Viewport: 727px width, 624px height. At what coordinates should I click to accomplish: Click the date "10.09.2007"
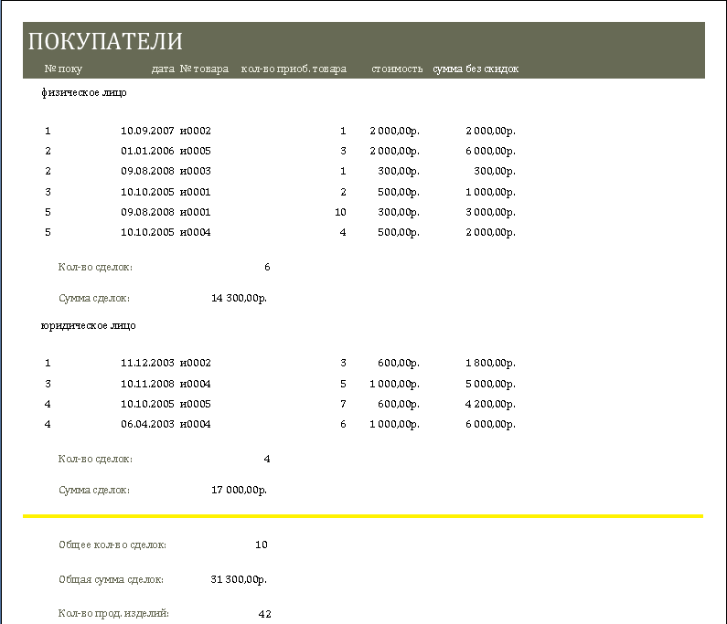click(x=147, y=131)
